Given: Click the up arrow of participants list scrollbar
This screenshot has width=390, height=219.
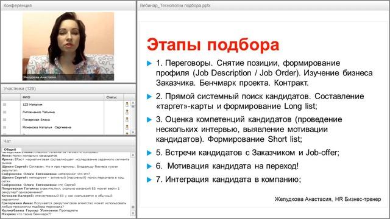Looking at the screenshot, I should pos(133,102).
